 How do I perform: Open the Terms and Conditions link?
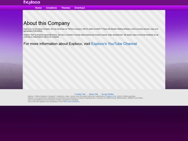pos(71,102)
